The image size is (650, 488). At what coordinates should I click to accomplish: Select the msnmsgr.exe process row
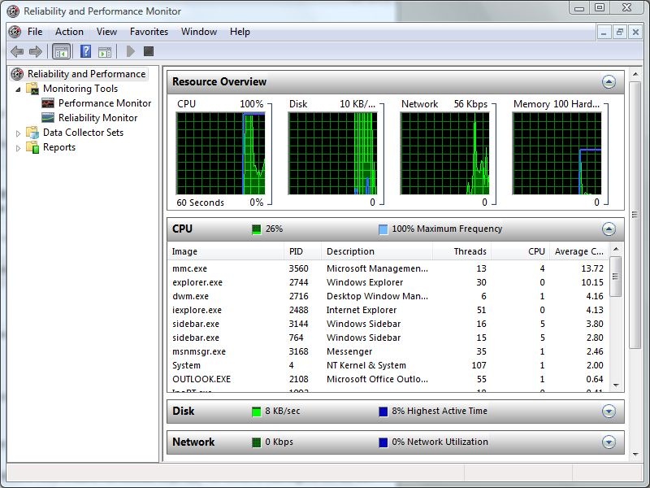[x=388, y=351]
